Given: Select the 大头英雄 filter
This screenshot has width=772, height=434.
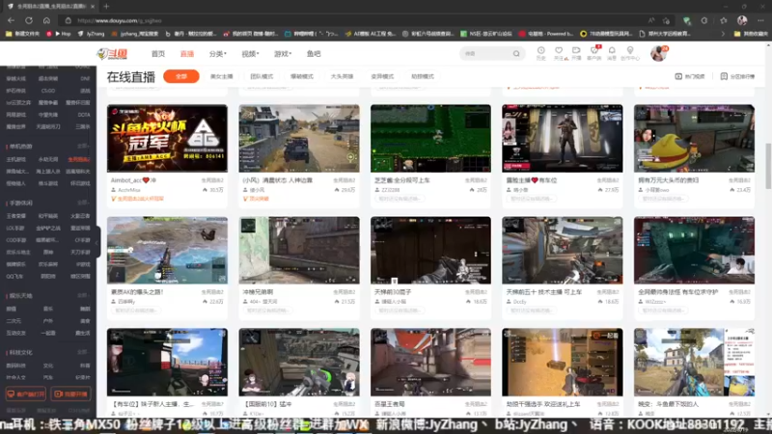Looking at the screenshot, I should (x=342, y=76).
